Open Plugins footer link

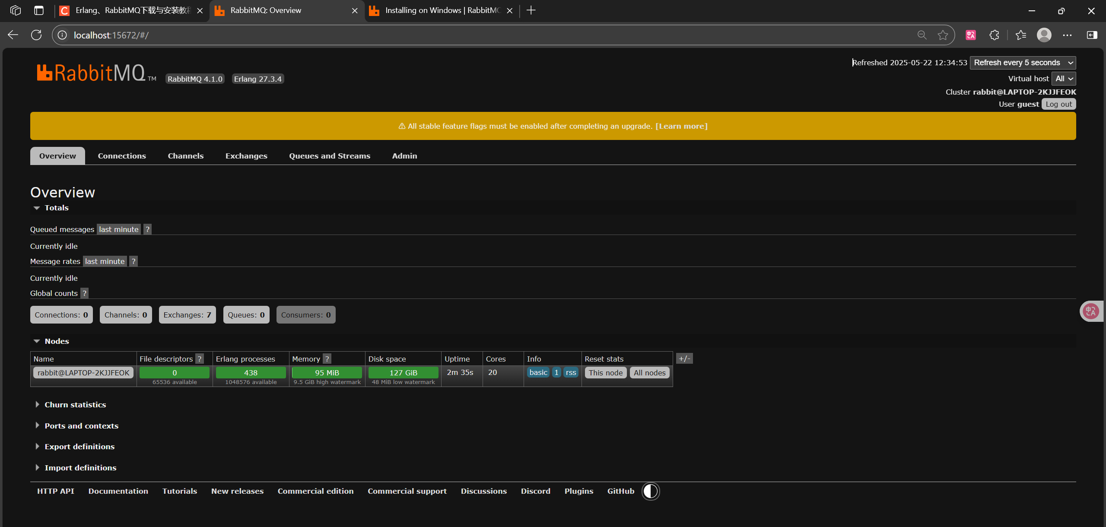pyautogui.click(x=579, y=491)
